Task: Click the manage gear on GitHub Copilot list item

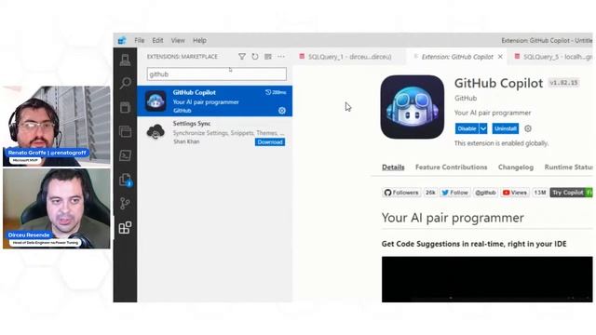Action: pyautogui.click(x=282, y=111)
